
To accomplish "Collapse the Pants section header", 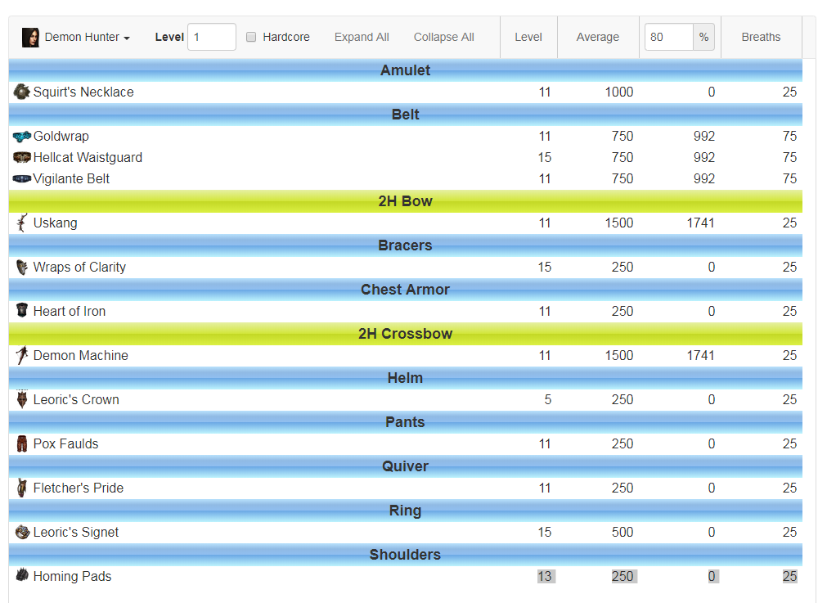I will tap(406, 422).
